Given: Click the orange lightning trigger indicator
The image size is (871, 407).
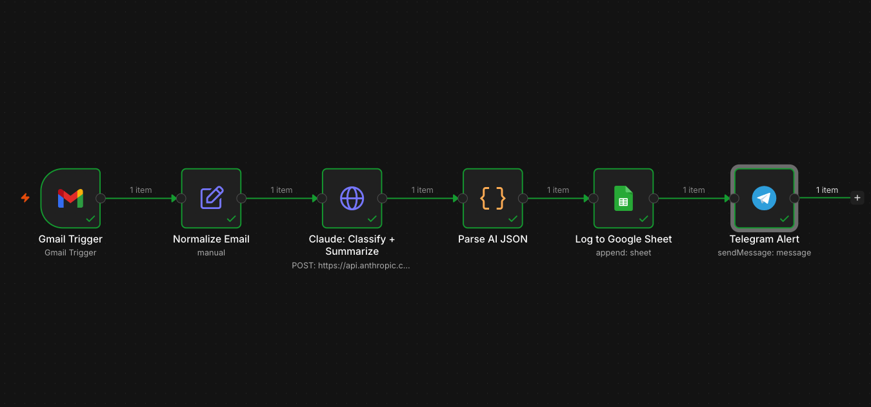Looking at the screenshot, I should [25, 197].
